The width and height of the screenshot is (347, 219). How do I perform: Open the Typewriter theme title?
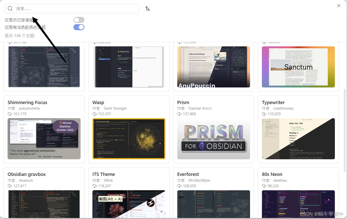tap(273, 102)
